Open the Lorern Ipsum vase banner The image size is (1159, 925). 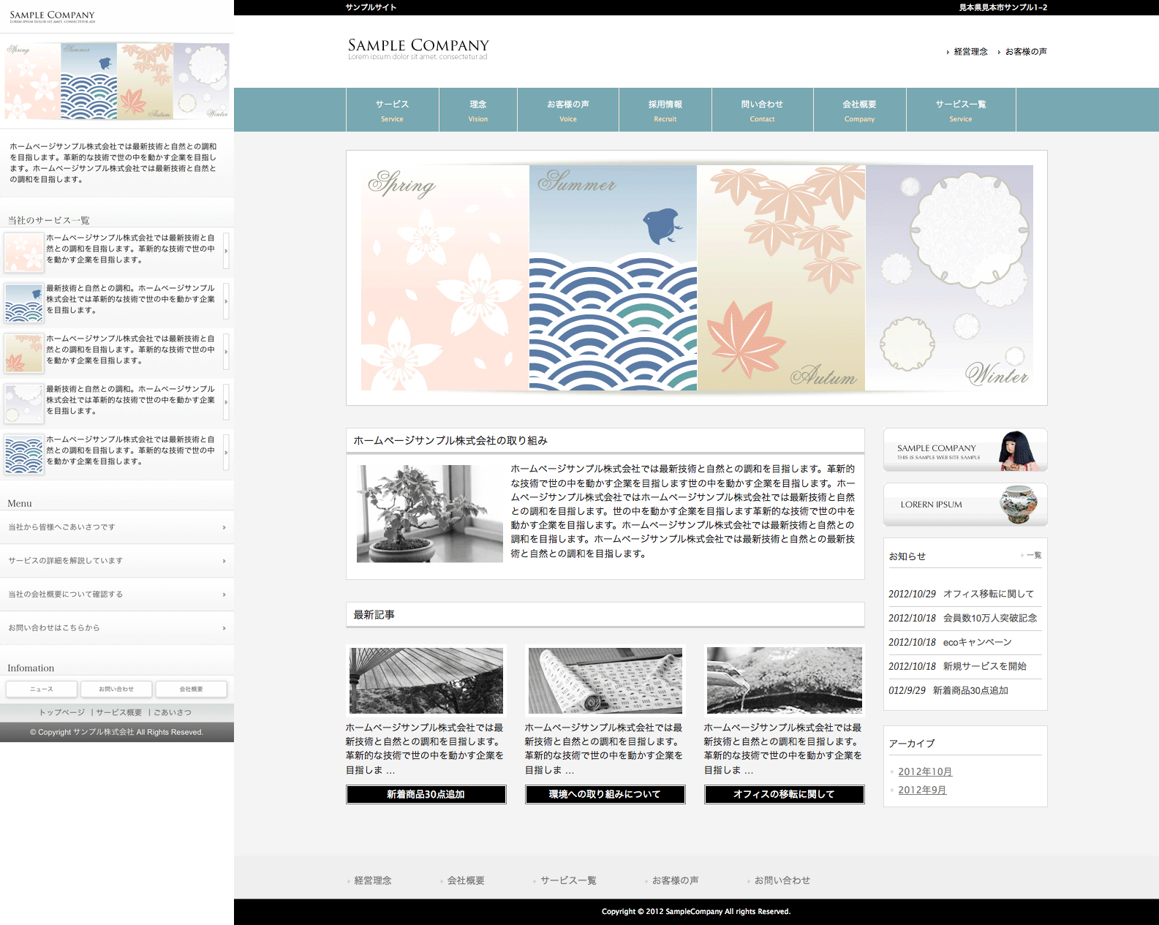(965, 505)
